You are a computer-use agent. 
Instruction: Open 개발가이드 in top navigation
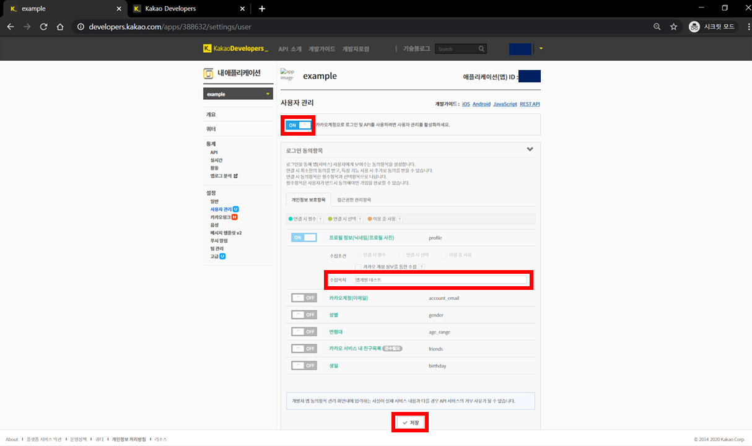point(322,49)
